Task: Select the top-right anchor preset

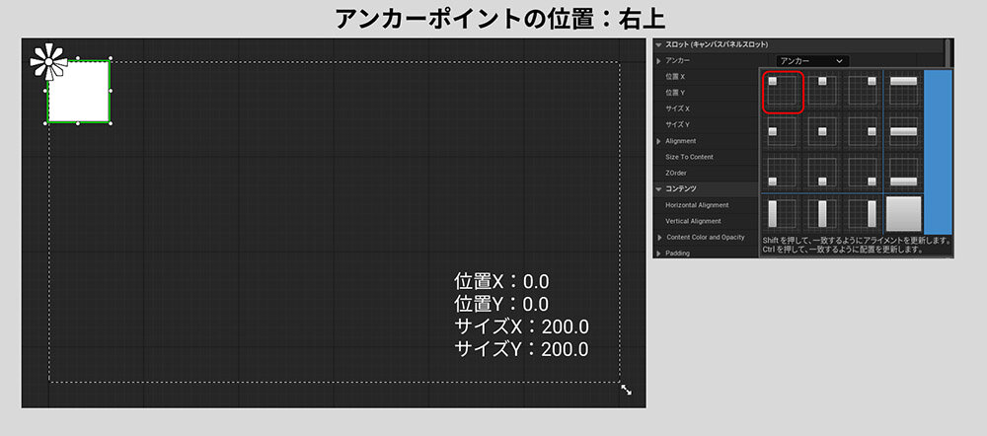Action: [x=864, y=91]
